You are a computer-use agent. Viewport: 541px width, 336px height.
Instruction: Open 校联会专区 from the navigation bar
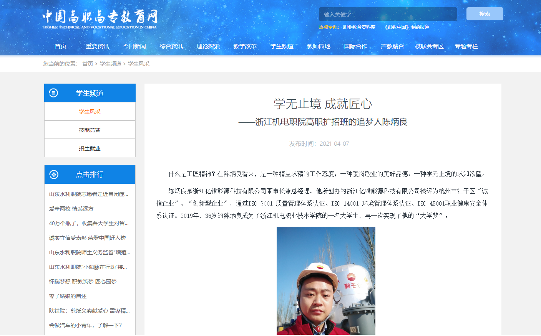pyautogui.click(x=429, y=46)
